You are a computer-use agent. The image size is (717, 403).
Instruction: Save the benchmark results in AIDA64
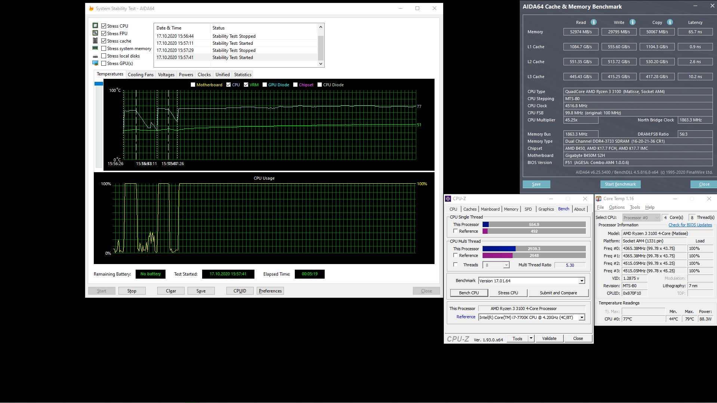(x=536, y=184)
